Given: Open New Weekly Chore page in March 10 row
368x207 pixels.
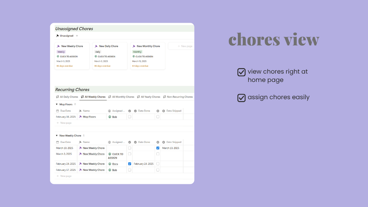Looking at the screenshot, I should tap(93, 148).
